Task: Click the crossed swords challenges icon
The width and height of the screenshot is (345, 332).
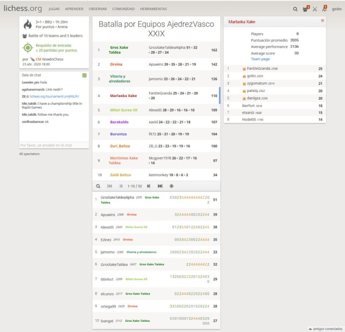Action: click(315, 9)
